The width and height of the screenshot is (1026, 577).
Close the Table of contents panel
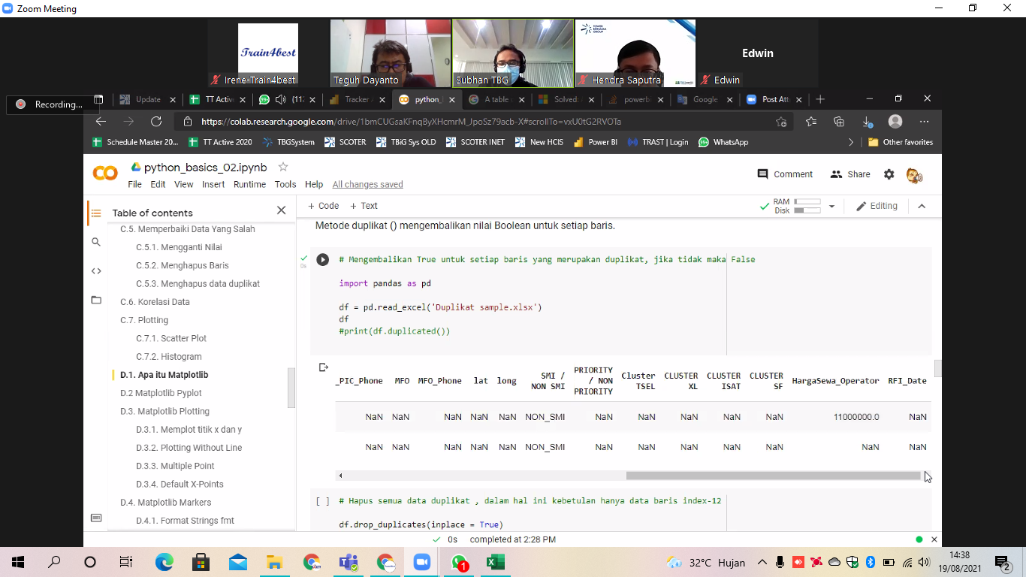click(282, 210)
